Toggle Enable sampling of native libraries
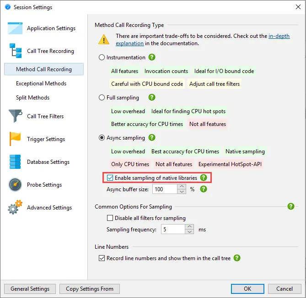 (110, 178)
